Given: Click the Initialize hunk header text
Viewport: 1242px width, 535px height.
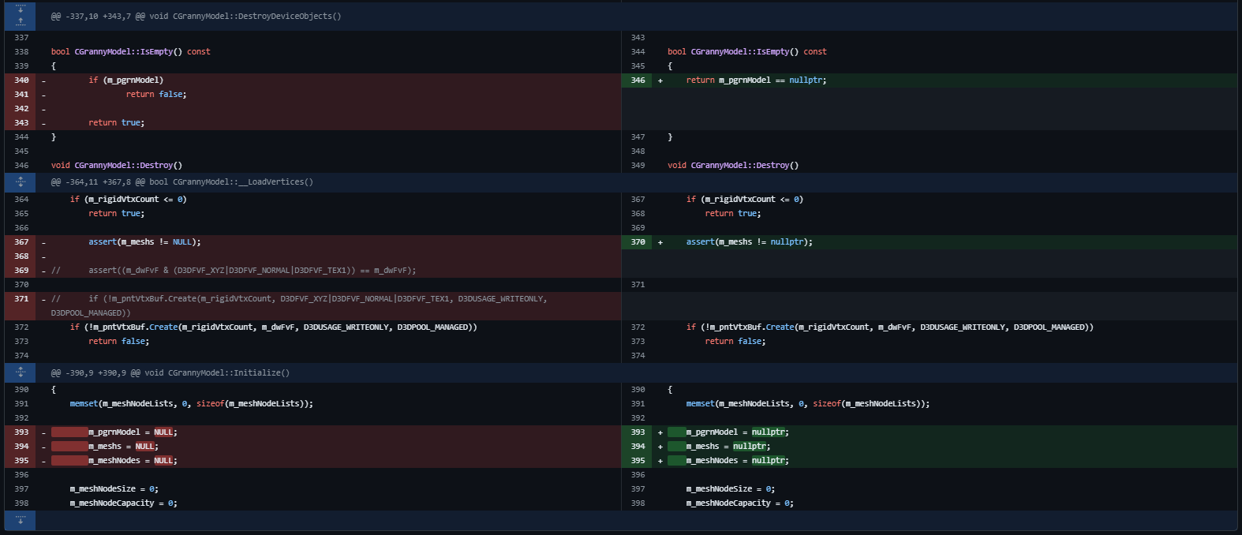Looking at the screenshot, I should point(170,373).
